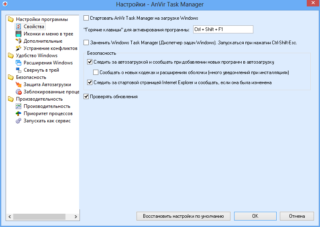Click the Иконки и меню в трее icon
Viewport: 320px width, 227px height.
click(18, 34)
